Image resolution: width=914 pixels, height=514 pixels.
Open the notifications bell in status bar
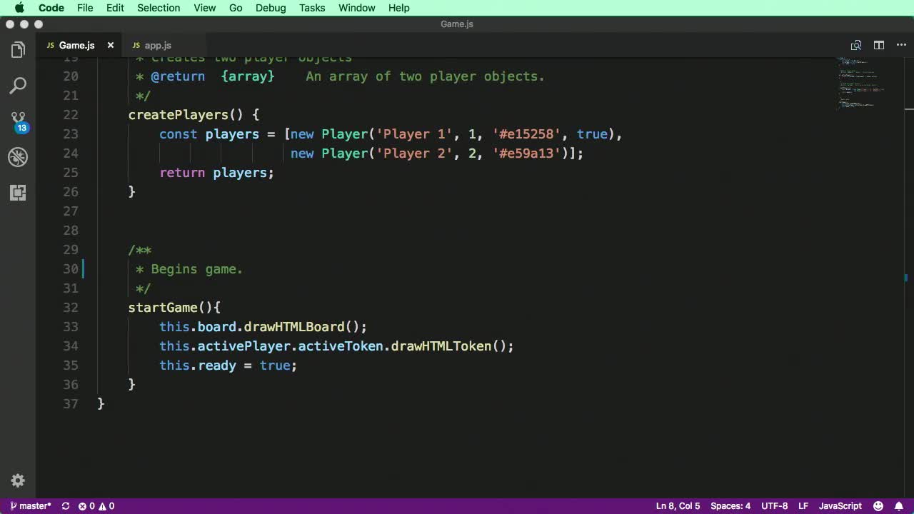tap(899, 506)
